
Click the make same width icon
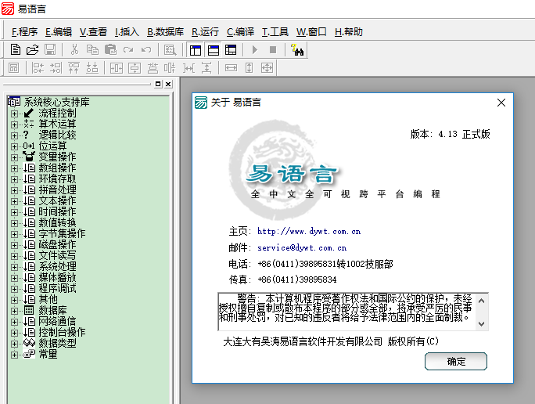pos(231,68)
